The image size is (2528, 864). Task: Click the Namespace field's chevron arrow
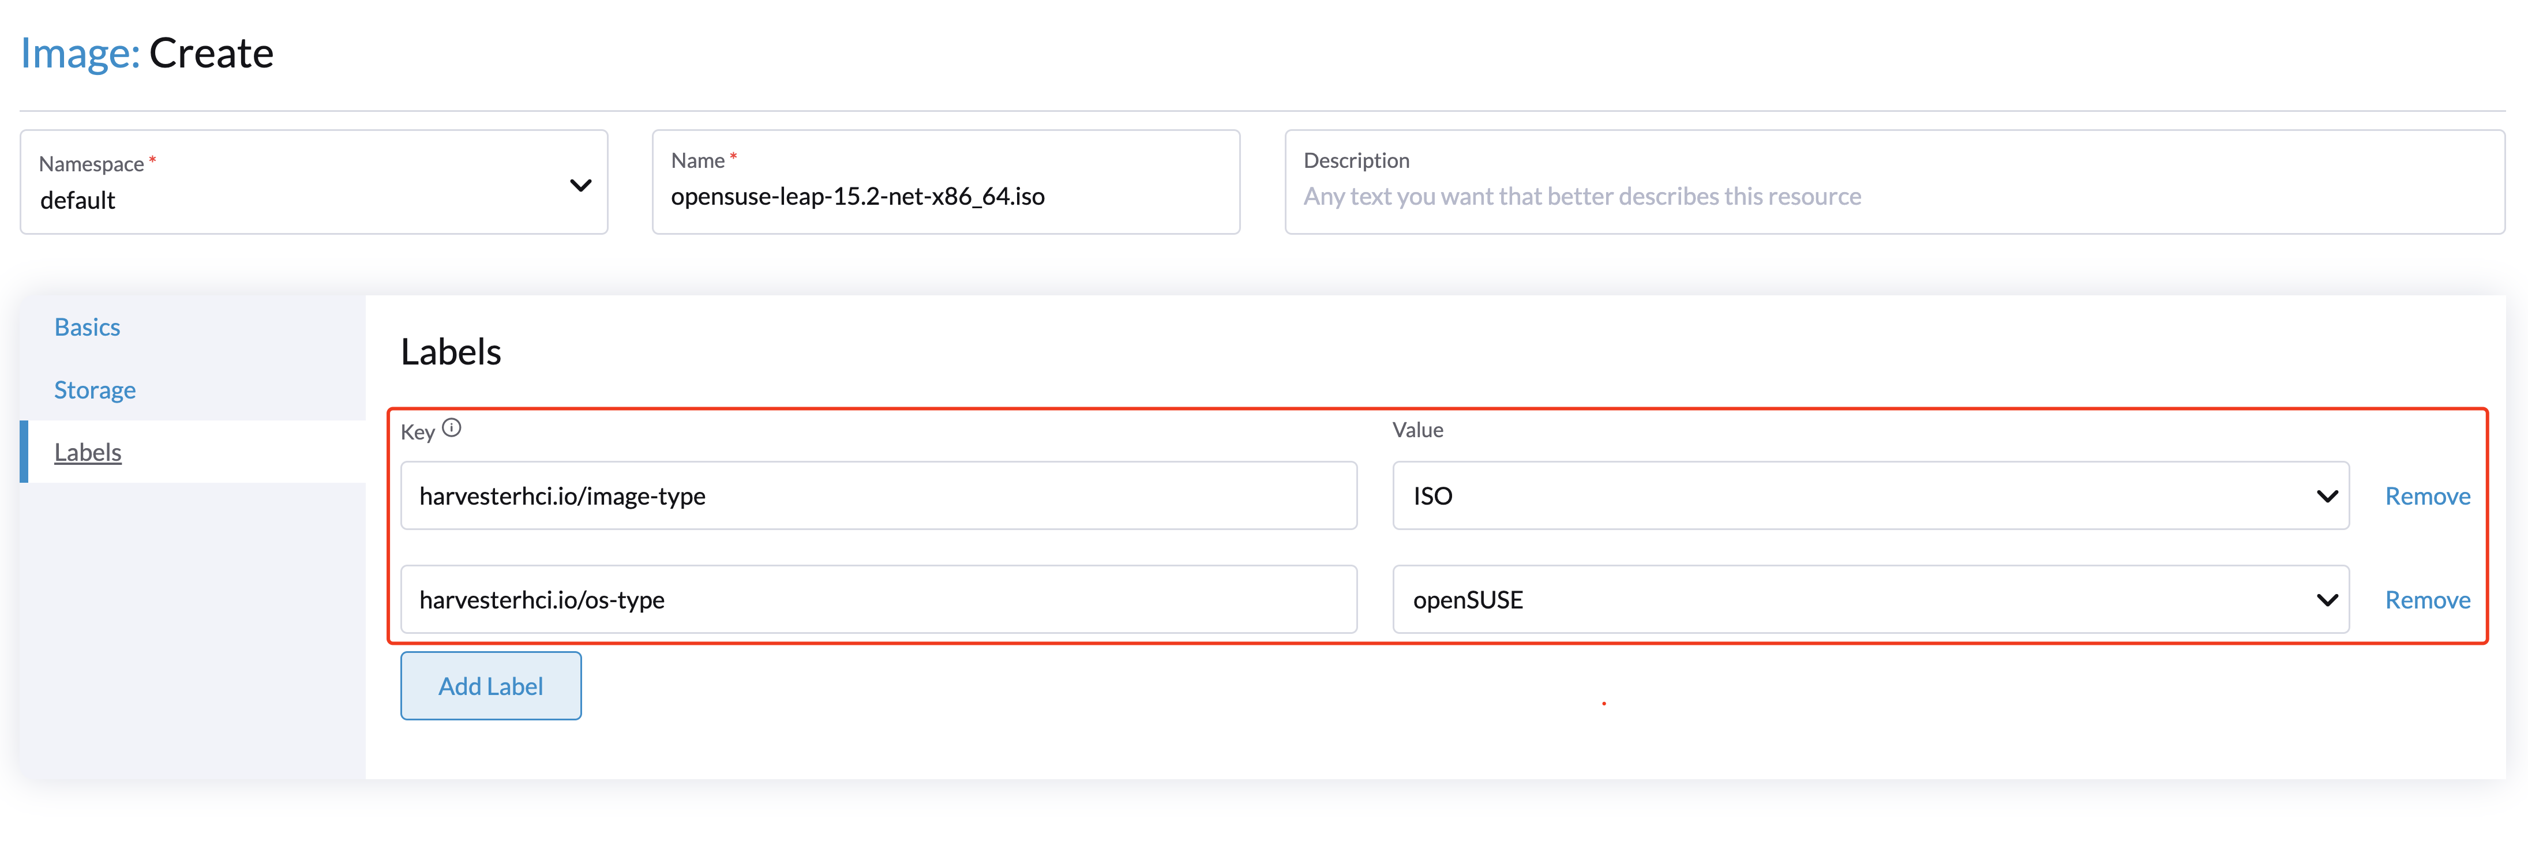(580, 185)
